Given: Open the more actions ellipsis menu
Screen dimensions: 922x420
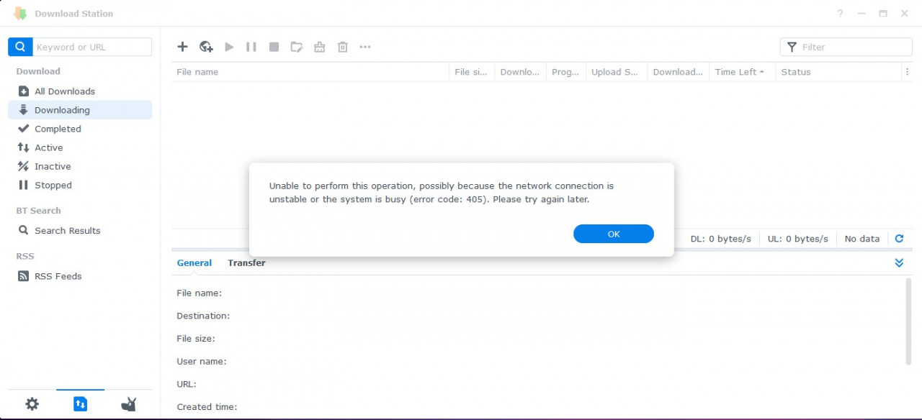Looking at the screenshot, I should tap(365, 47).
